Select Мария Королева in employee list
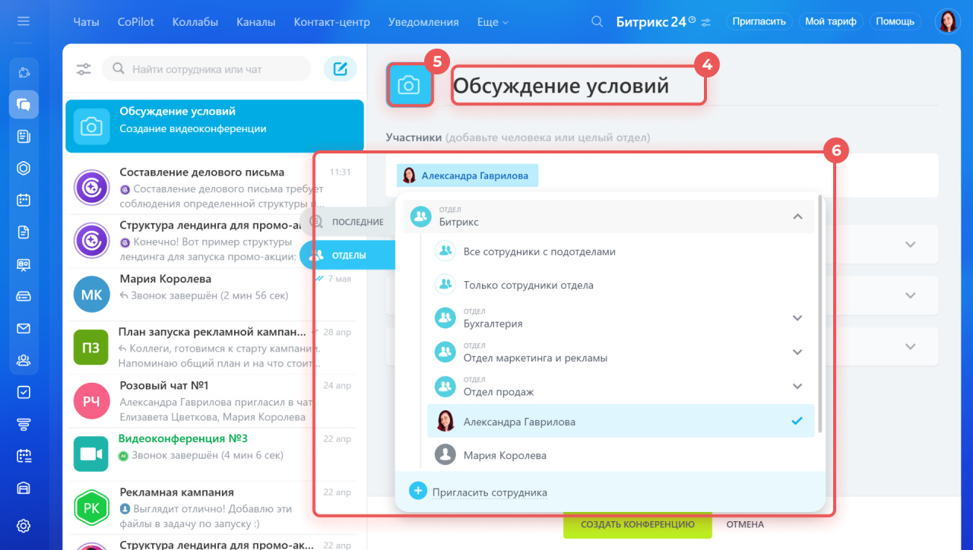This screenshot has height=550, width=973. [x=505, y=456]
